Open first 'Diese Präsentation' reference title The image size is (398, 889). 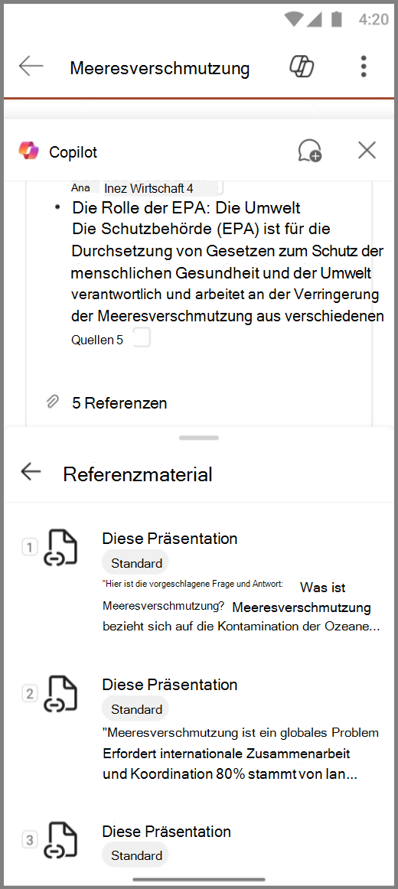click(169, 538)
